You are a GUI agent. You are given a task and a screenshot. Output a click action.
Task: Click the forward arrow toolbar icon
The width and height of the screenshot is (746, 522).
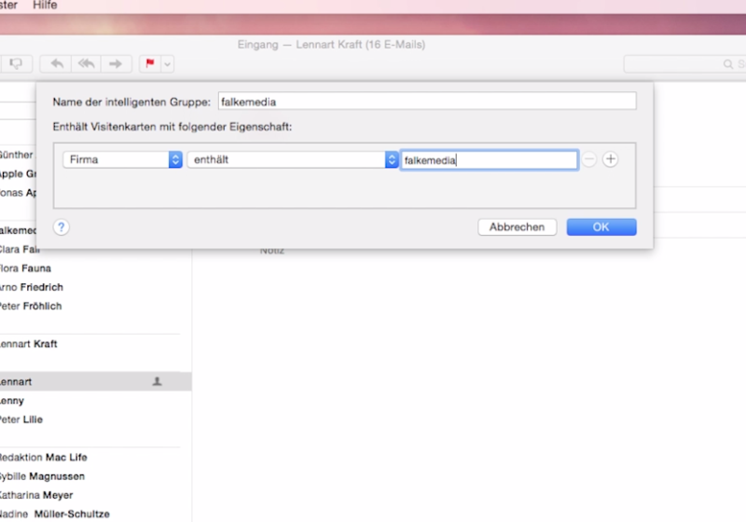click(x=117, y=63)
